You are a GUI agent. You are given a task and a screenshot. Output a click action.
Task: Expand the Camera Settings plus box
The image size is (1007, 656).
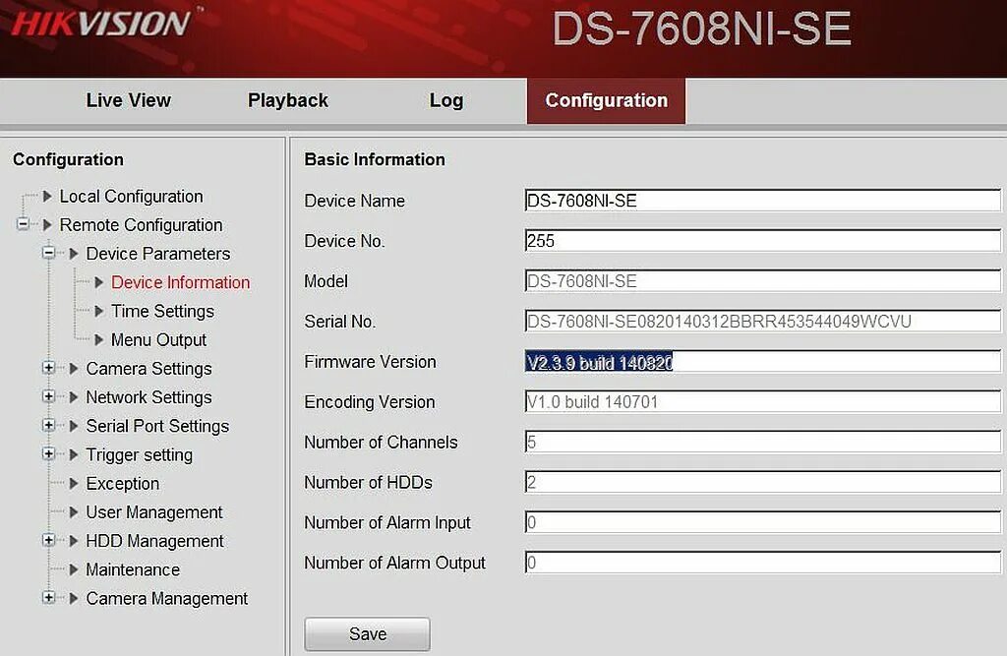(49, 368)
